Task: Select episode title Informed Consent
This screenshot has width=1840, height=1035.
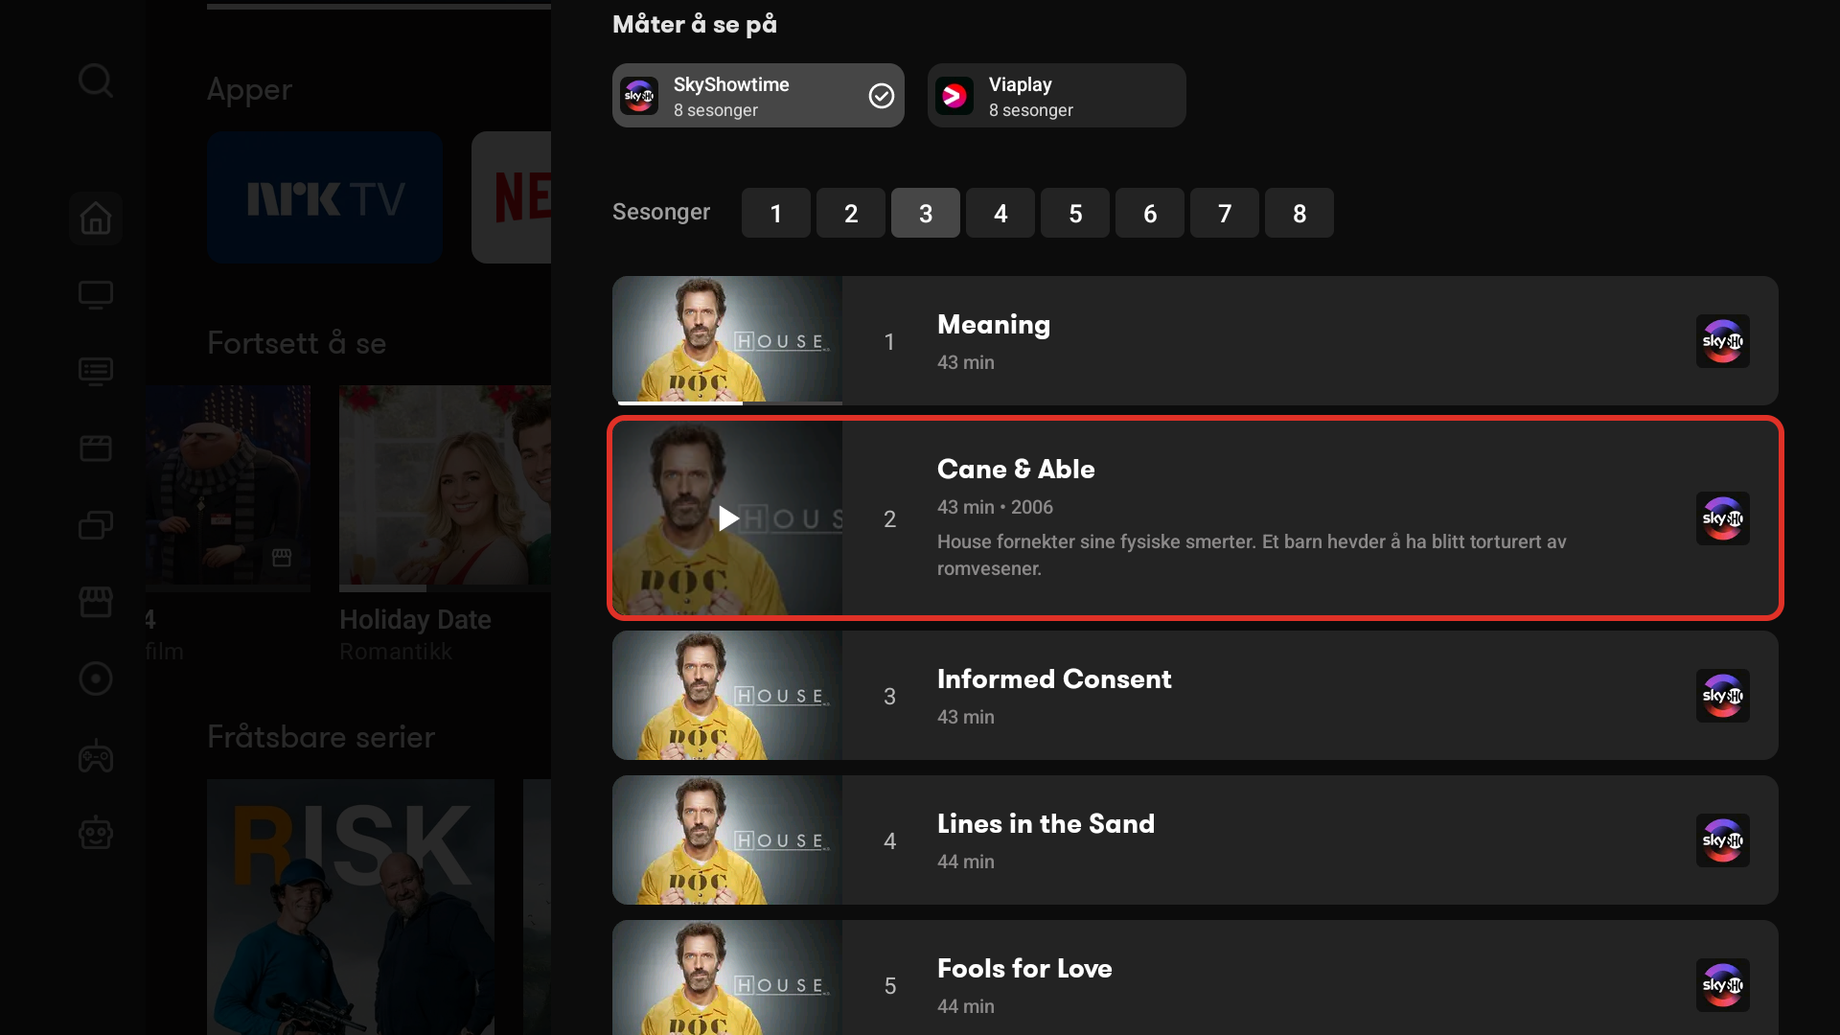Action: click(1054, 679)
